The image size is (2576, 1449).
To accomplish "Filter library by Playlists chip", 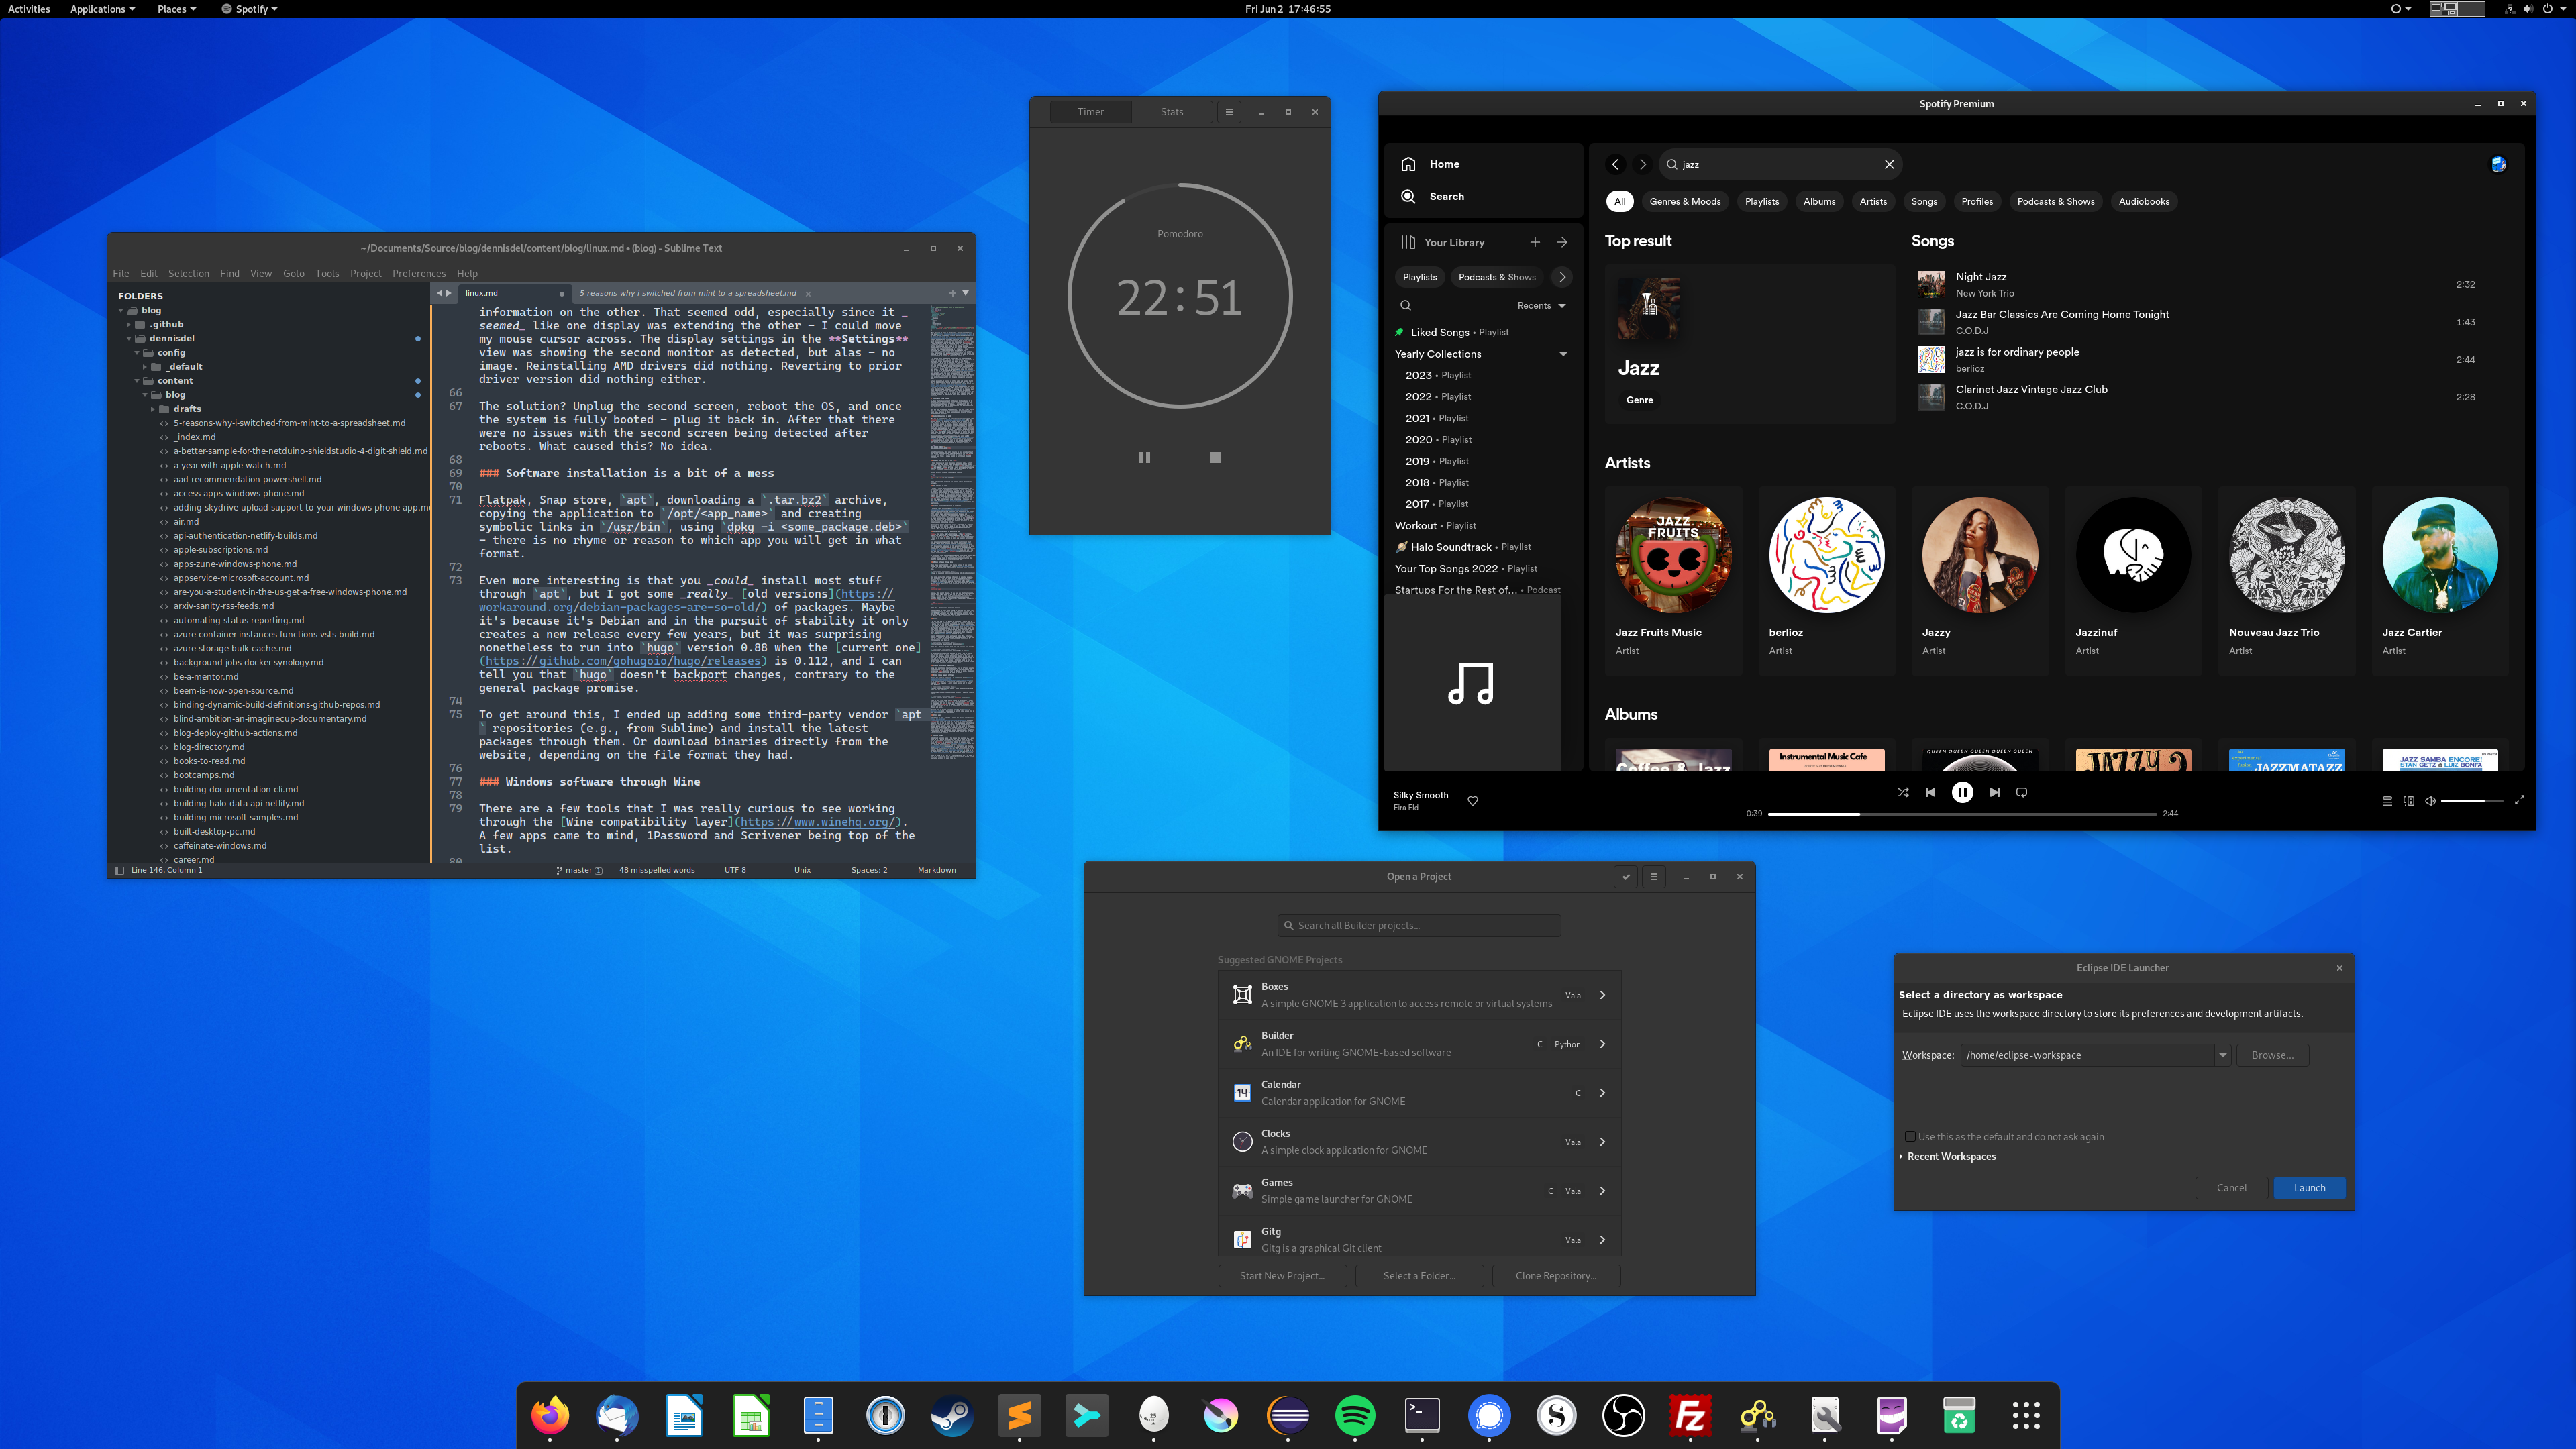I will pos(1420,277).
